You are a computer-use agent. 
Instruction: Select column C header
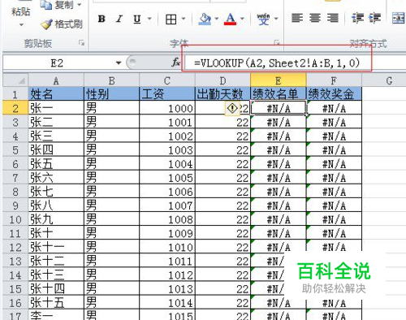click(167, 80)
